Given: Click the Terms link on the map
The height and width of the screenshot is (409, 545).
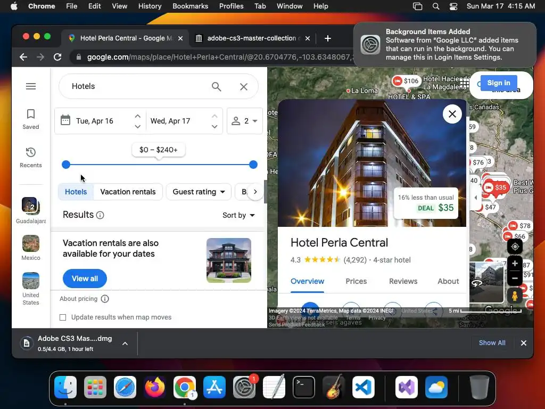Looking at the screenshot, I should click(x=353, y=318).
